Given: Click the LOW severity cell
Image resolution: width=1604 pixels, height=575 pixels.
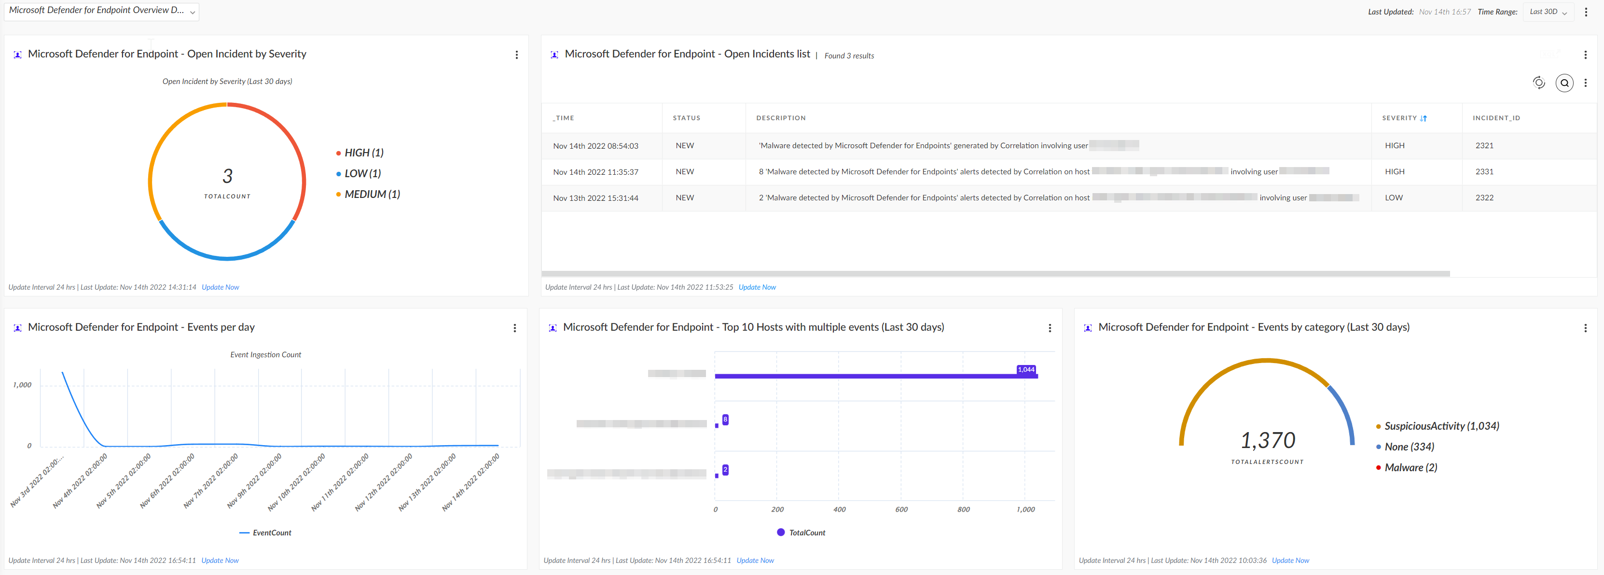Looking at the screenshot, I should click(x=1394, y=198).
